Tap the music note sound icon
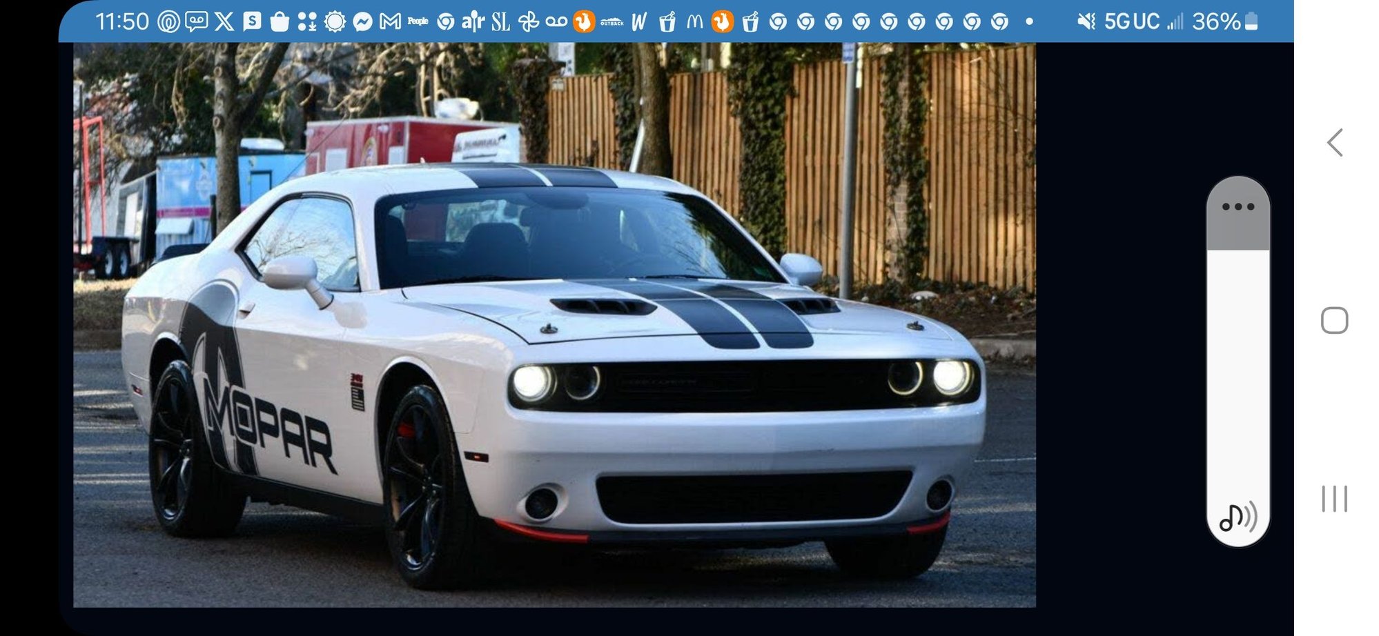1379x636 pixels. [x=1238, y=517]
